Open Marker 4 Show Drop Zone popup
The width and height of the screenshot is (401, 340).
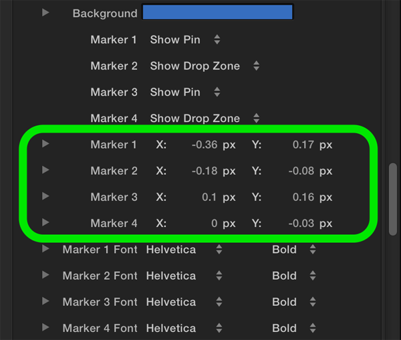[205, 118]
